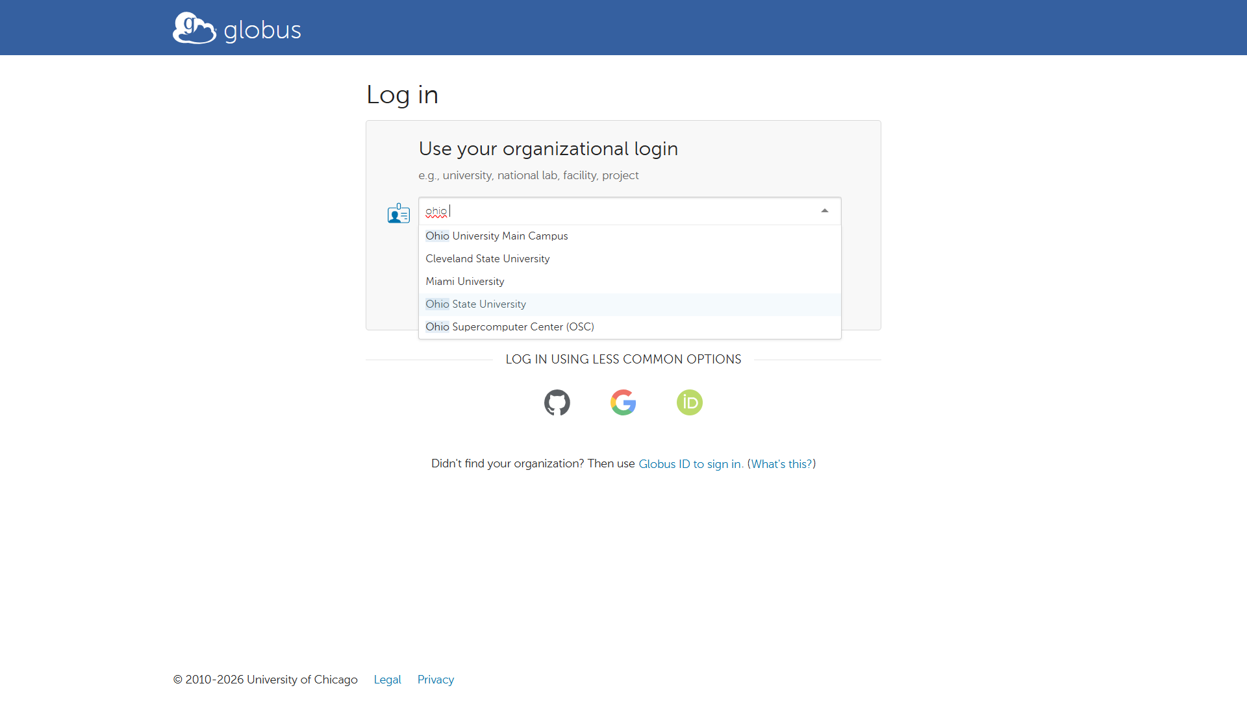Click the Globus cloud logo
Image resolution: width=1247 pixels, height=701 pixels.
194,28
